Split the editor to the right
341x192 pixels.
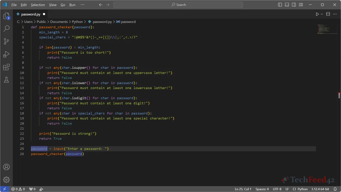tap(328, 14)
